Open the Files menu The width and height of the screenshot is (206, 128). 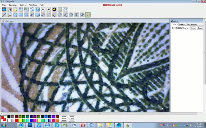(4, 5)
